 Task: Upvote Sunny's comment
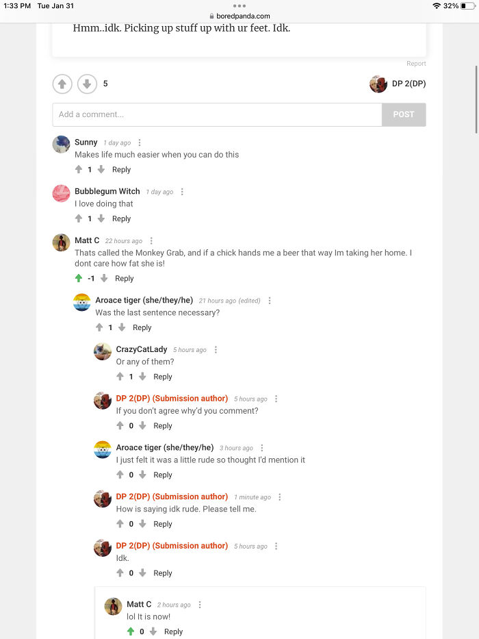click(79, 169)
